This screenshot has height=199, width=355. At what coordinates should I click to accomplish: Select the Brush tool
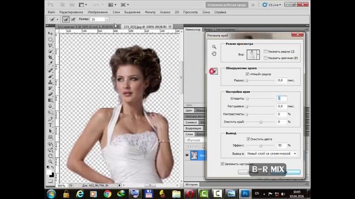(x=50, y=76)
